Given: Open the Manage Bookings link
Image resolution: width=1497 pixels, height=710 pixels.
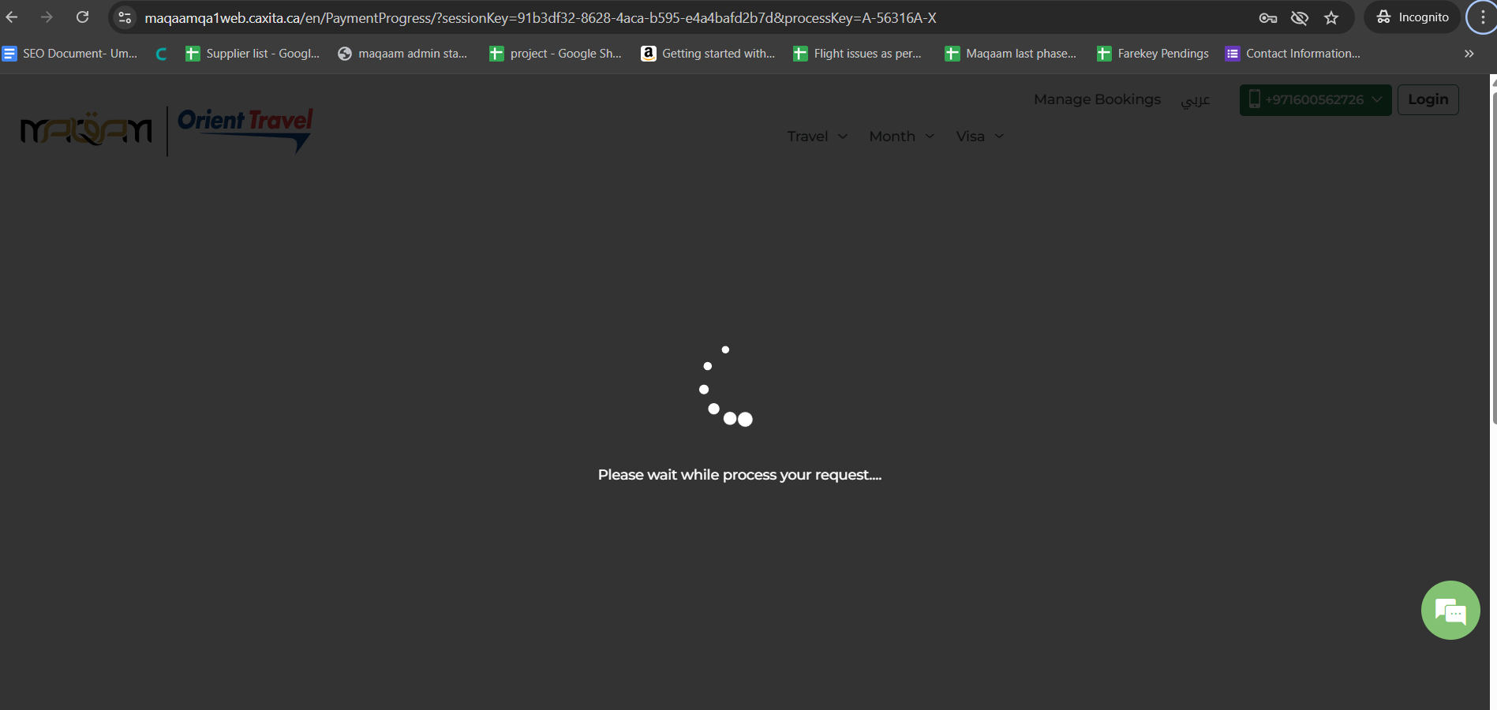Looking at the screenshot, I should click(x=1097, y=99).
